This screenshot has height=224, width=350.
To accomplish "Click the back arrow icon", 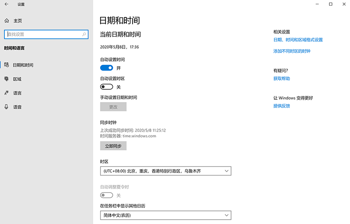I will pos(7,4).
